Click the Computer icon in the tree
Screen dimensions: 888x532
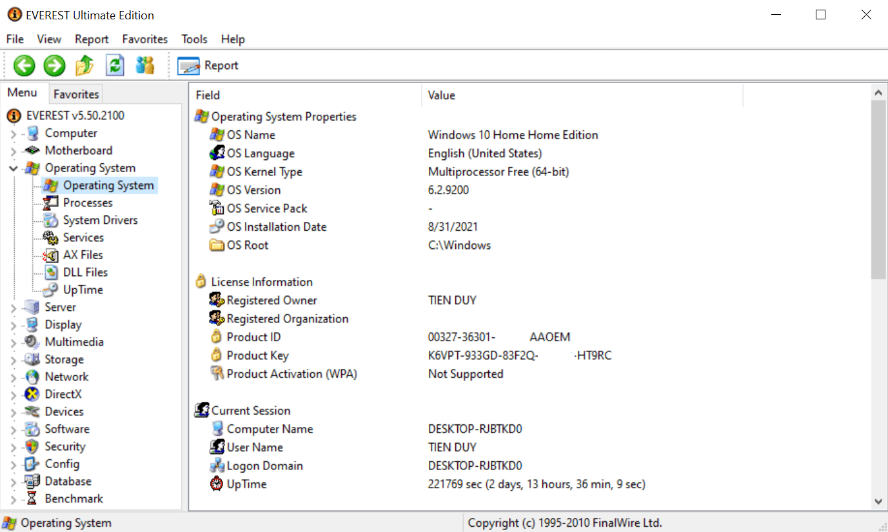(32, 133)
